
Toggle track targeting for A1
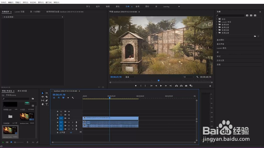(61, 122)
